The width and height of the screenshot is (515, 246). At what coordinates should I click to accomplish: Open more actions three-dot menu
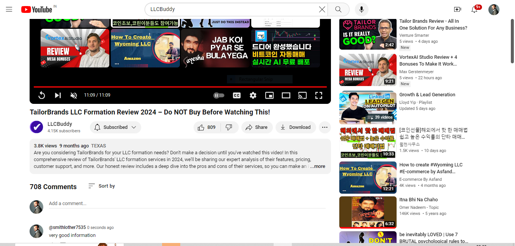tap(324, 127)
